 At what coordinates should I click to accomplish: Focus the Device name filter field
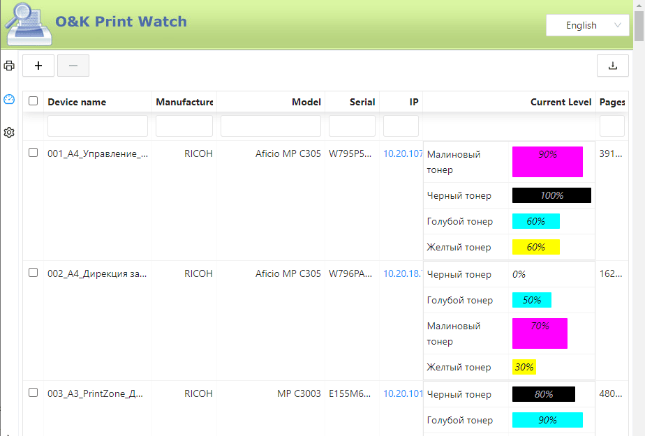(98, 126)
